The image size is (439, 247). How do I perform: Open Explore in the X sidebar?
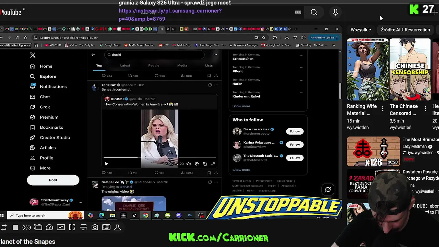point(43,77)
